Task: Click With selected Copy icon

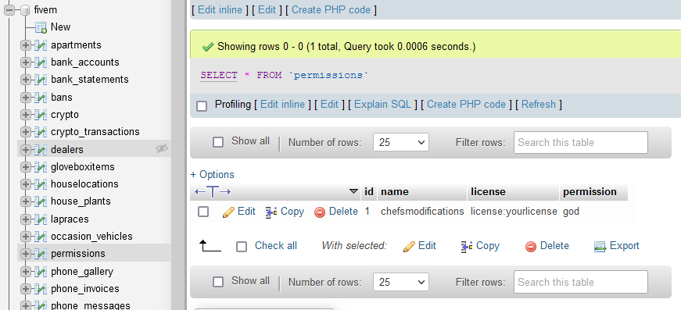Action: (467, 247)
